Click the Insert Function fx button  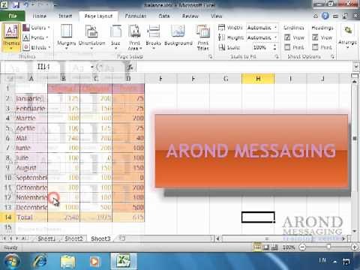[130, 67]
